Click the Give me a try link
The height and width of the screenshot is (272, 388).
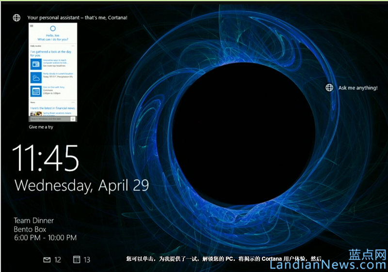(x=41, y=127)
